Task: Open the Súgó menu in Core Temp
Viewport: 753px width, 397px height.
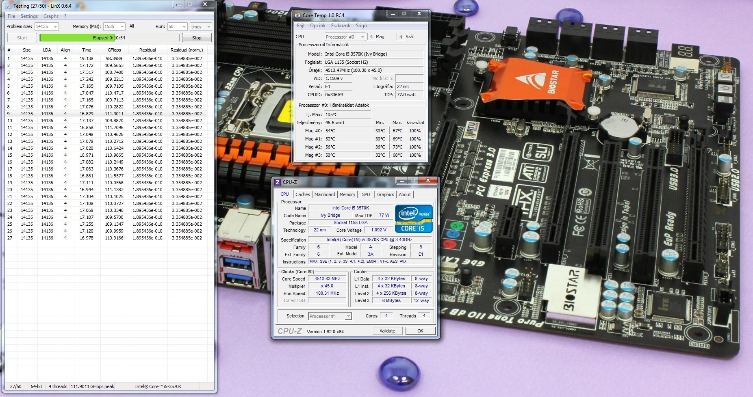Action: pos(361,26)
